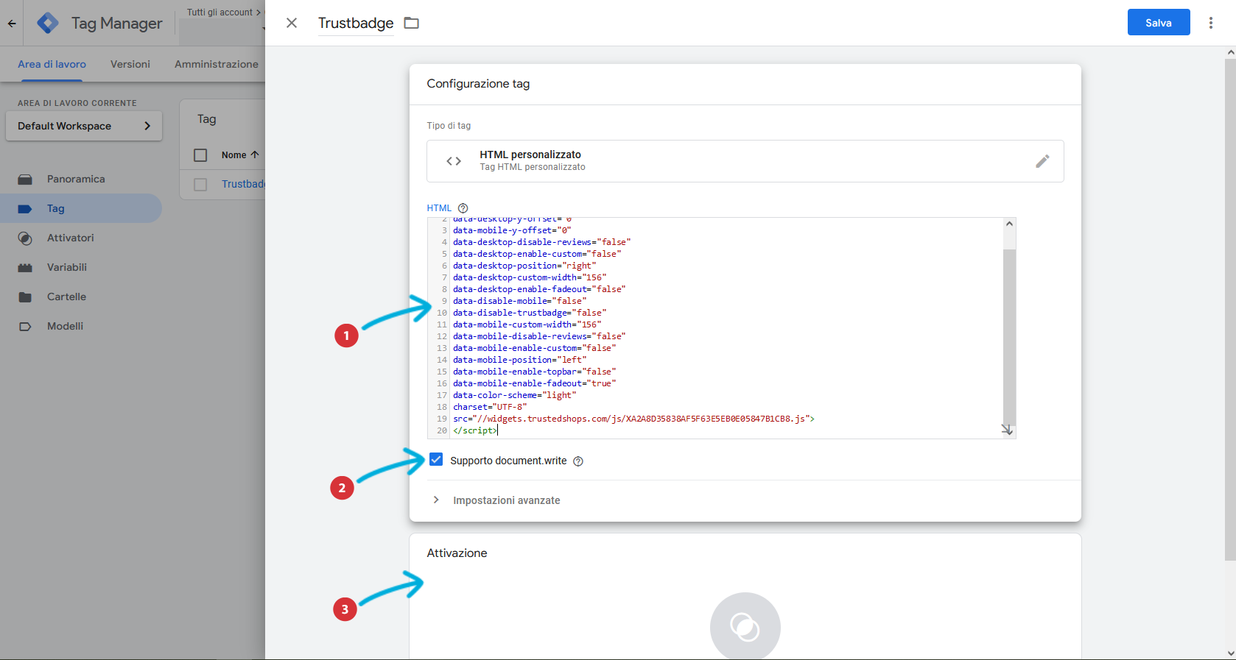Click the Attivatori sidebar icon
1236x660 pixels.
tap(25, 238)
